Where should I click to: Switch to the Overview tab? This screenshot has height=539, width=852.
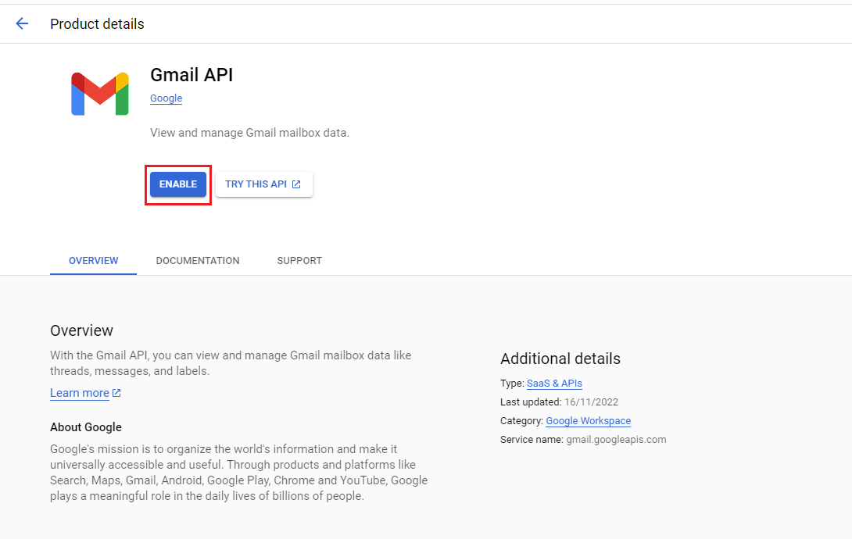(94, 261)
